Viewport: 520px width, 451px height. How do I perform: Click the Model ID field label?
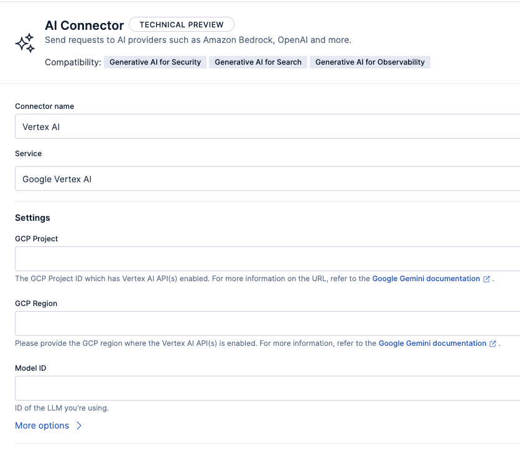point(30,368)
